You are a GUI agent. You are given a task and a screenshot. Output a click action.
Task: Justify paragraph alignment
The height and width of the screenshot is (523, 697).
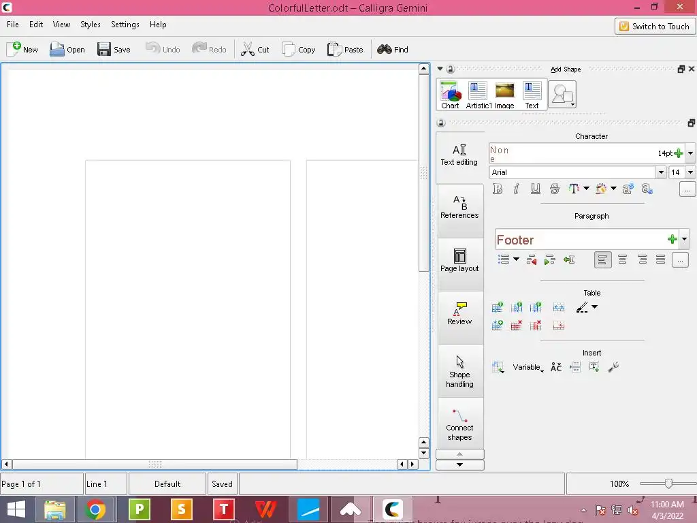click(660, 259)
